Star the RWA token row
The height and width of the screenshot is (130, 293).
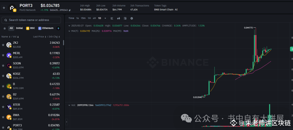[3, 117]
